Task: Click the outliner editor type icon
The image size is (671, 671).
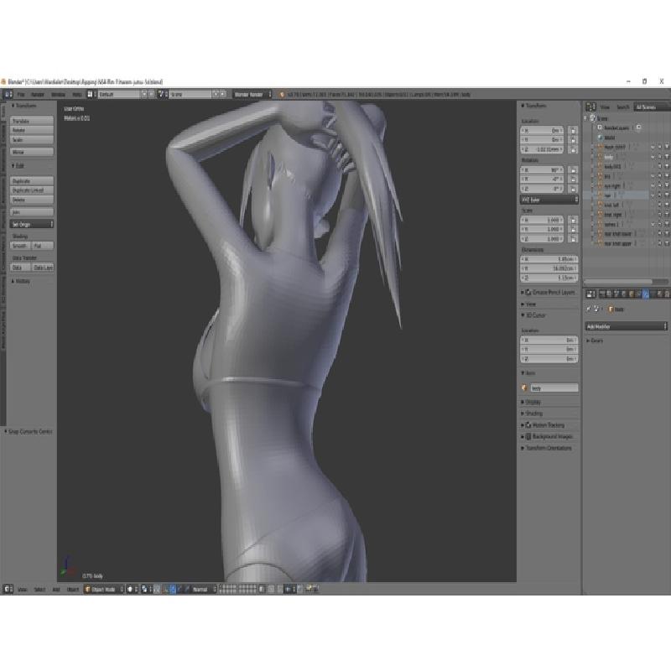Action: pos(590,107)
